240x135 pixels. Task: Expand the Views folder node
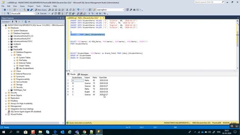coord(12,71)
